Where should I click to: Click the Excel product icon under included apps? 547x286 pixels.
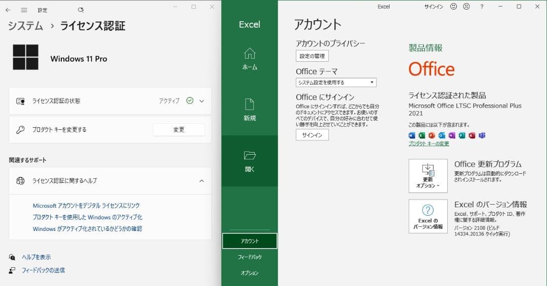tap(422, 135)
